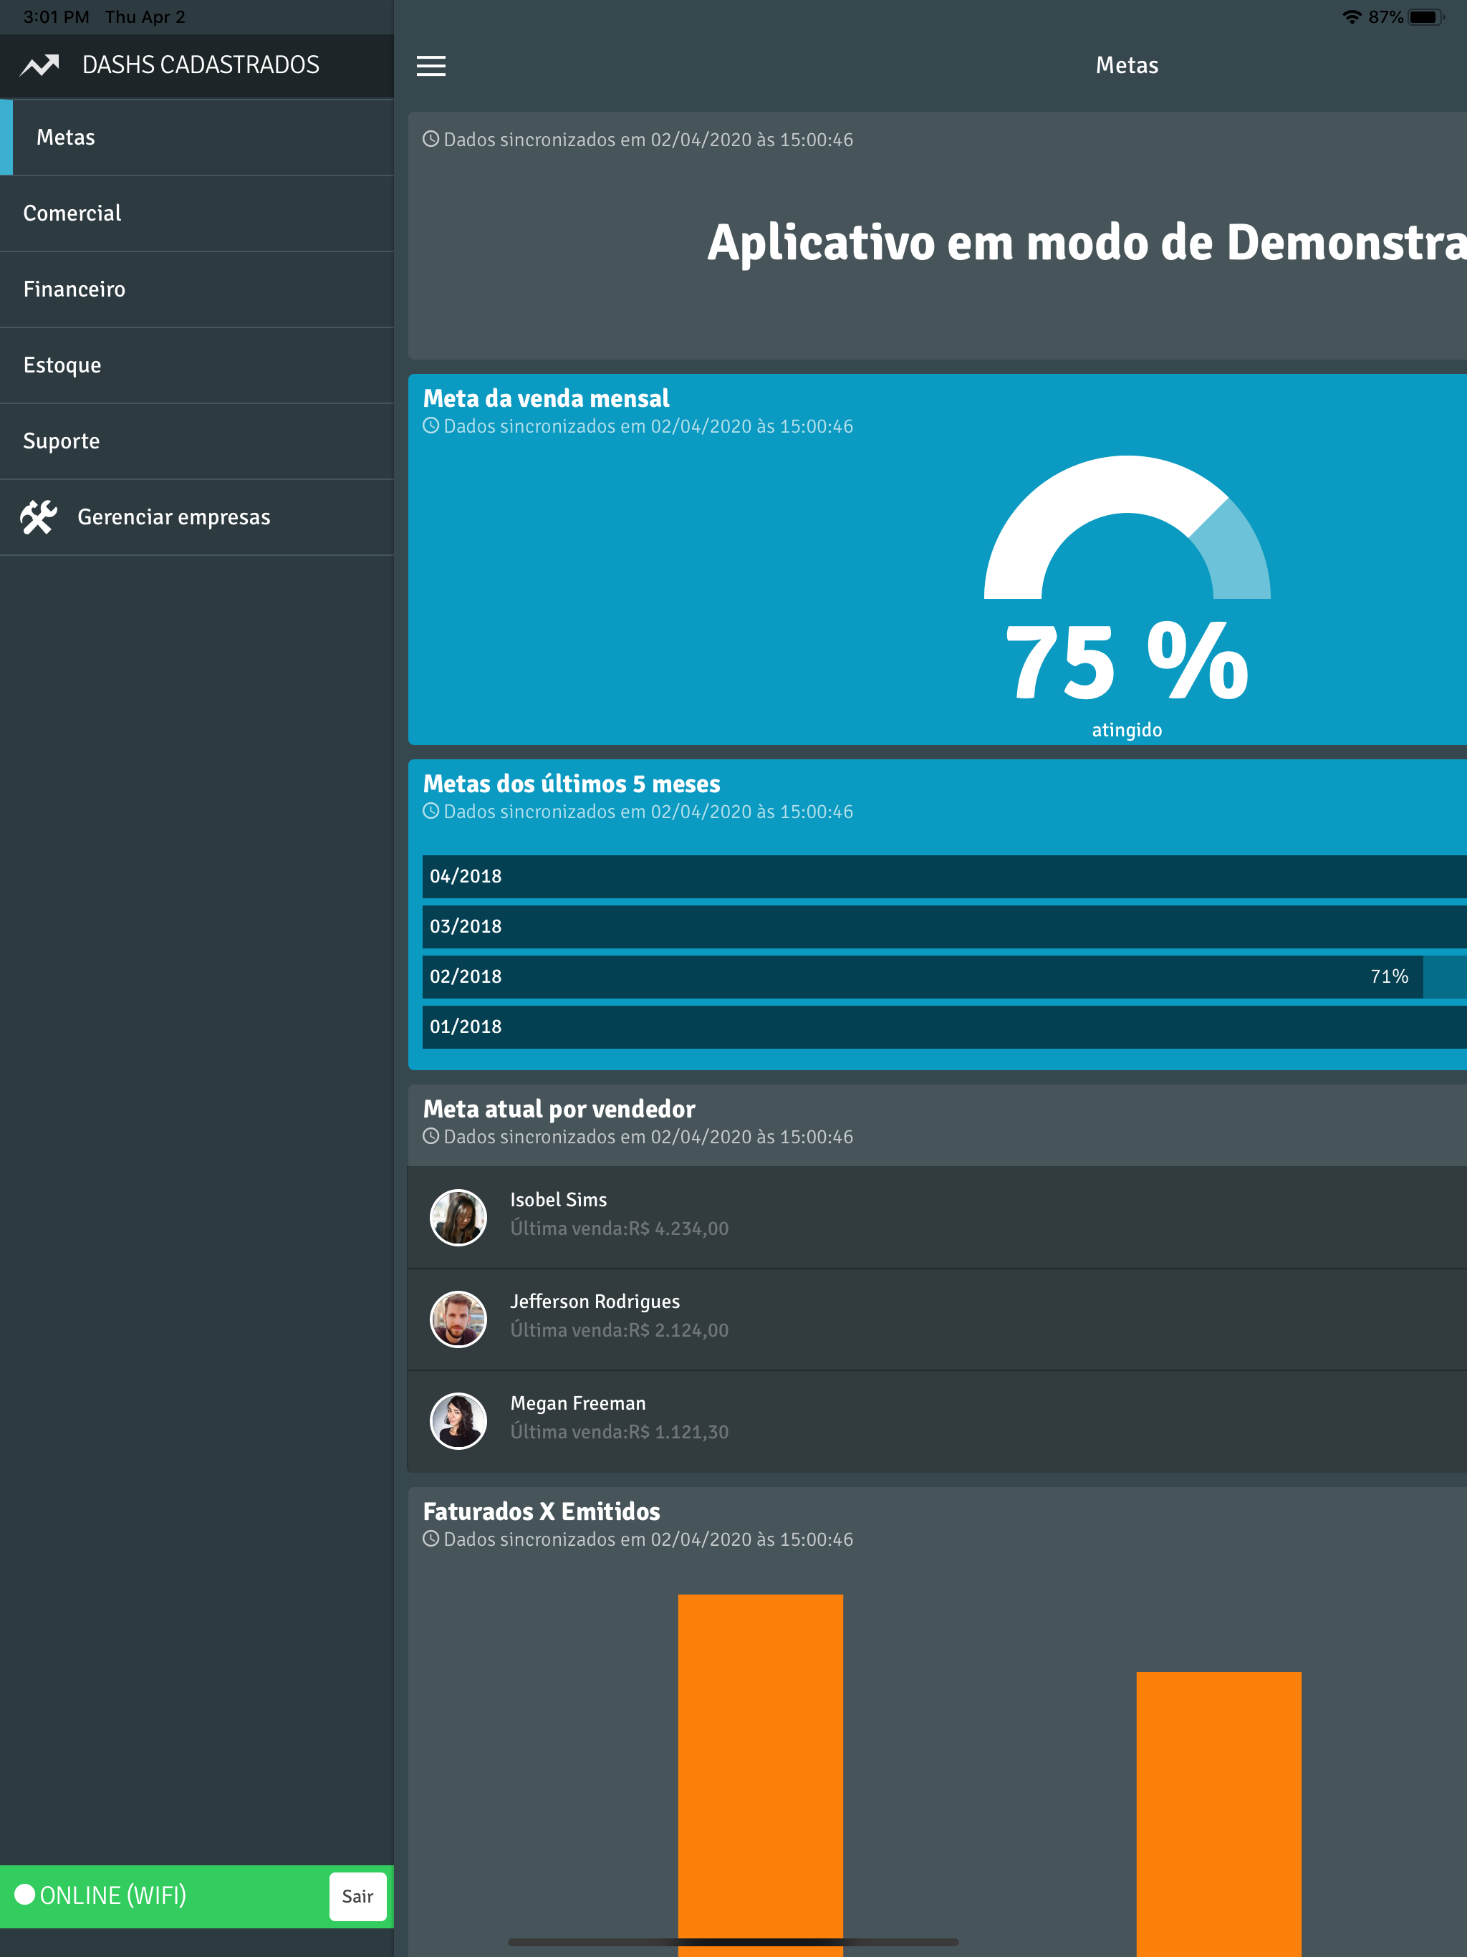Tap the Wi-Fi icon in status bar

tap(1351, 16)
